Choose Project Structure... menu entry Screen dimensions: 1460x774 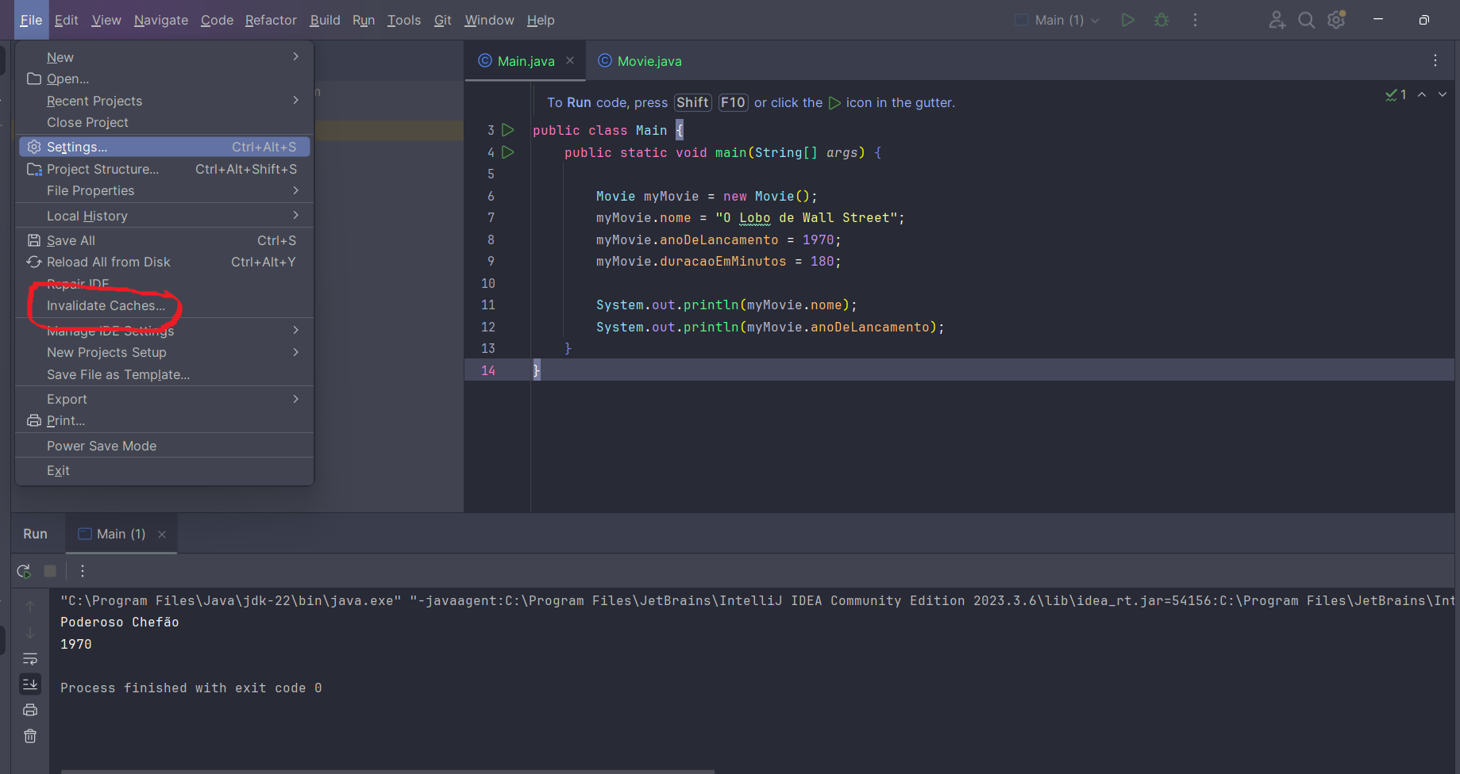(164, 169)
